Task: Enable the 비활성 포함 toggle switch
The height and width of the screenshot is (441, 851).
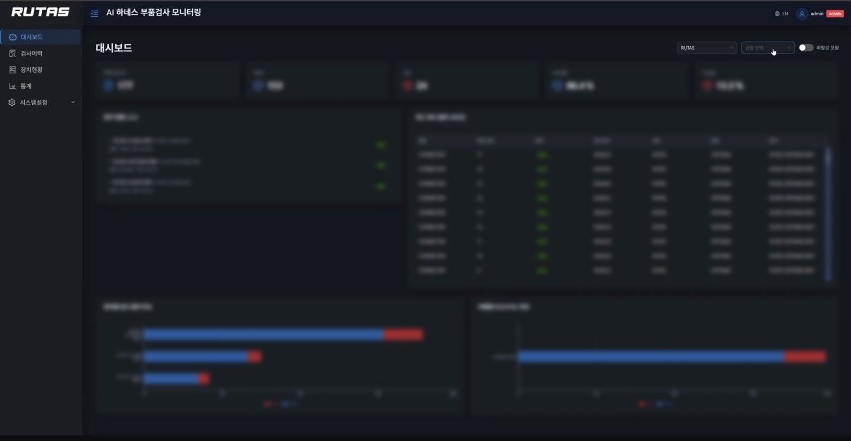Action: click(806, 48)
